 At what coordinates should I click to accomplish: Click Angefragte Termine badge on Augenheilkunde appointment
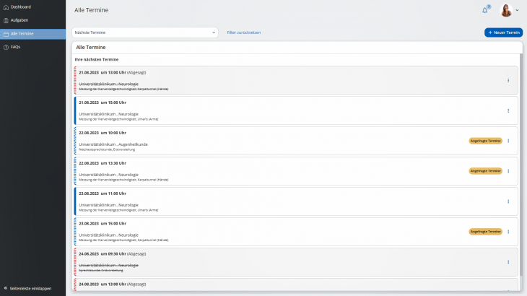click(485, 141)
